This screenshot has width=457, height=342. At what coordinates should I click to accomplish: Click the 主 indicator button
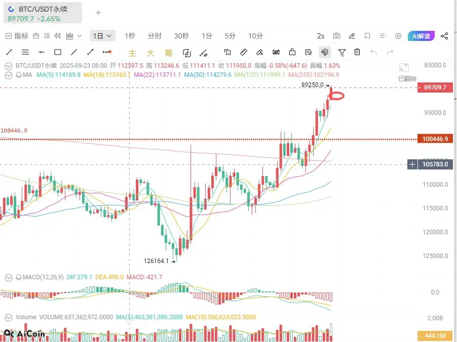132,53
